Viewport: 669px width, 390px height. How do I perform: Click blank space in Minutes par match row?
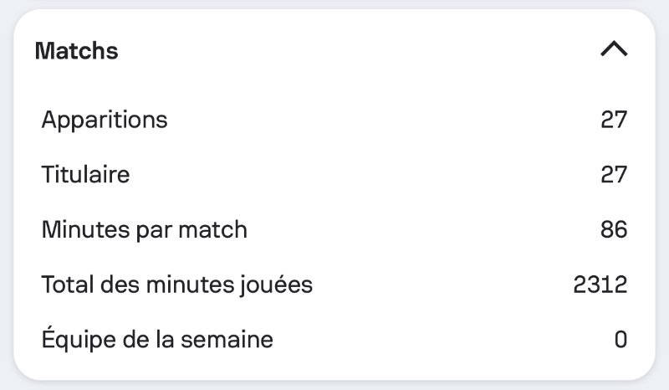point(418,229)
